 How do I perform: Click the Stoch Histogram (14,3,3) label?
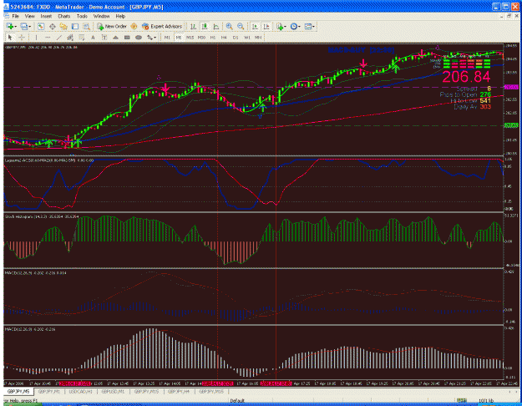coord(42,217)
